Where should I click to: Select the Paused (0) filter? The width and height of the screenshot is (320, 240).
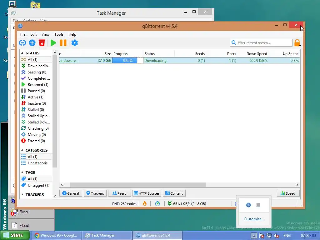point(36,91)
